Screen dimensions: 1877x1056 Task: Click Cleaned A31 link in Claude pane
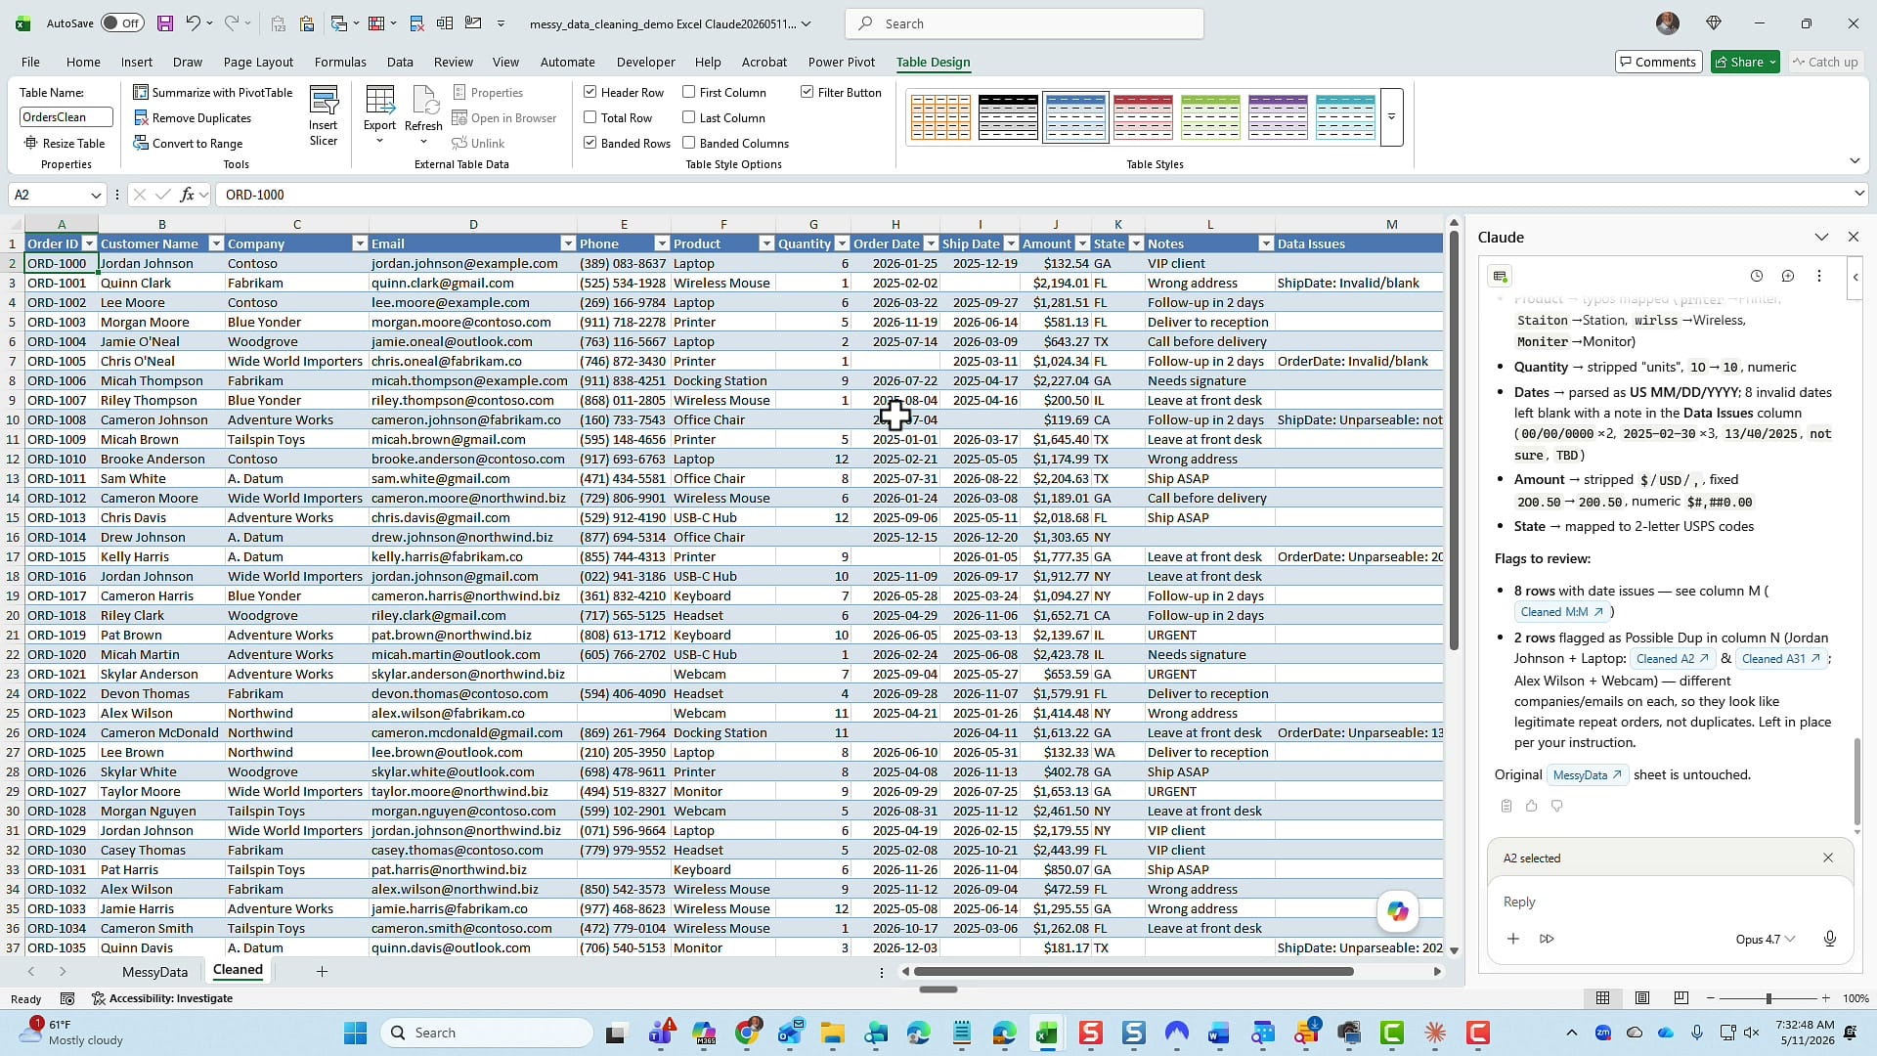tap(1781, 658)
